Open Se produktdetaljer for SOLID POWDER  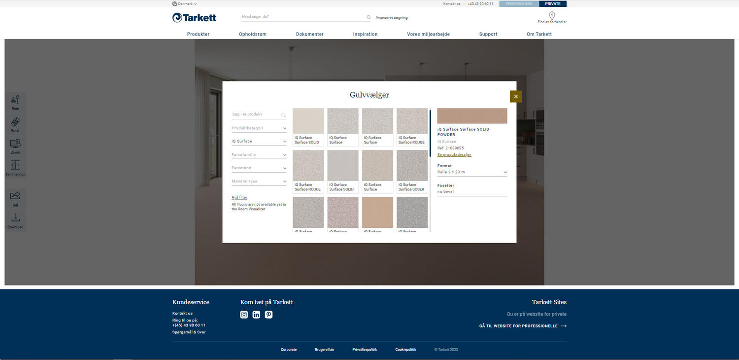454,154
